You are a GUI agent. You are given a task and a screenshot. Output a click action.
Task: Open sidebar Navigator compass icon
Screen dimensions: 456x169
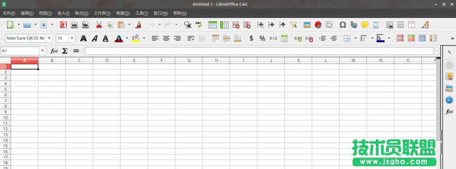coord(449,100)
